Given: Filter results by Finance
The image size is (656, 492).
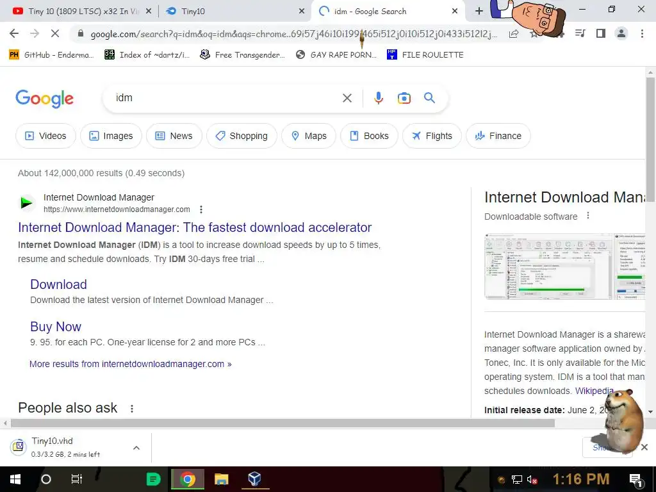Looking at the screenshot, I should click(498, 136).
